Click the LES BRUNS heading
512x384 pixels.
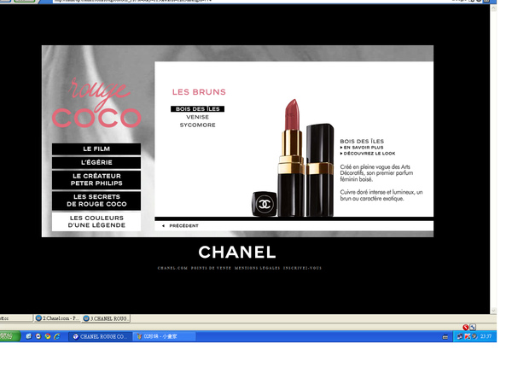coord(199,92)
